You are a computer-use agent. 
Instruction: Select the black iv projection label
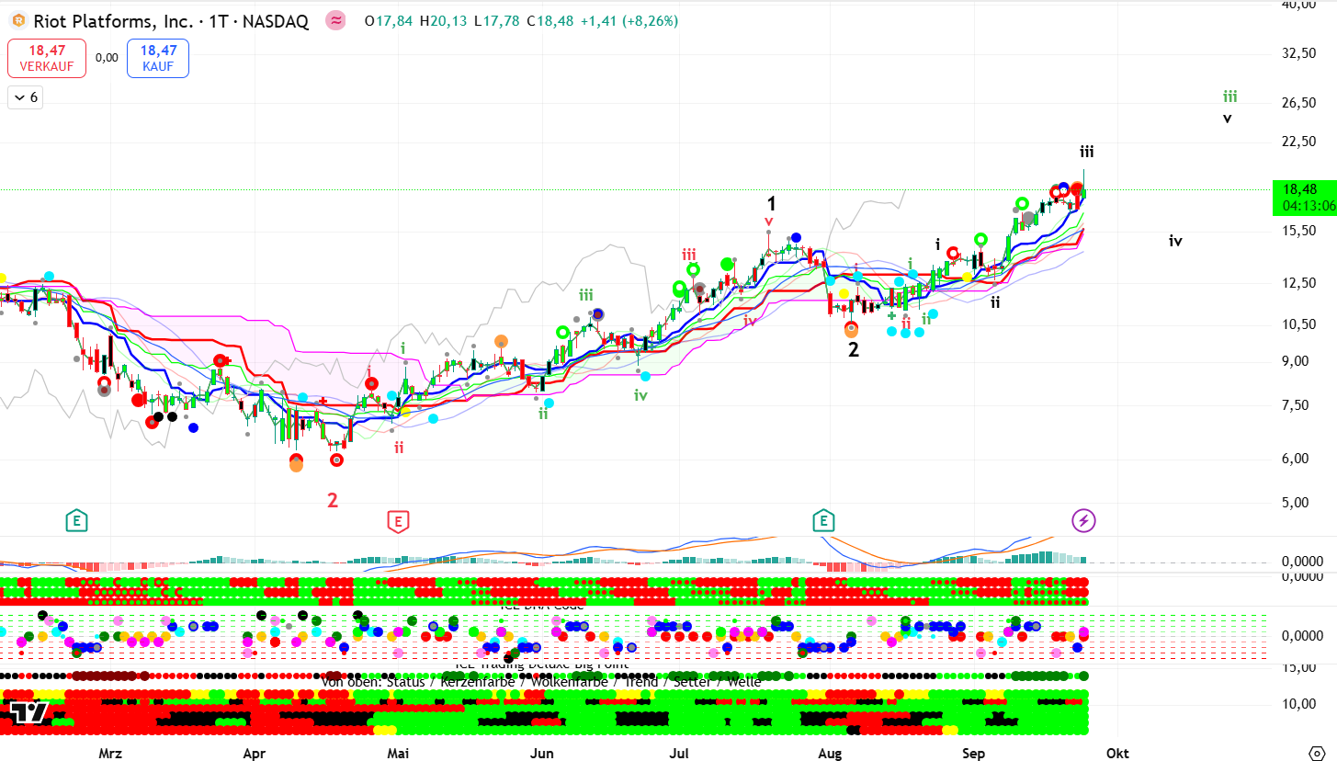pos(1175,241)
